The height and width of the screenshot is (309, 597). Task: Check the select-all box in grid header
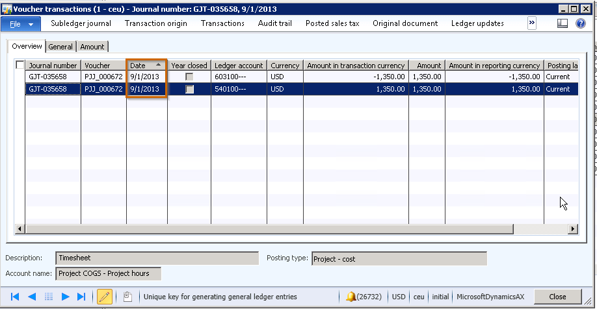[x=20, y=65]
